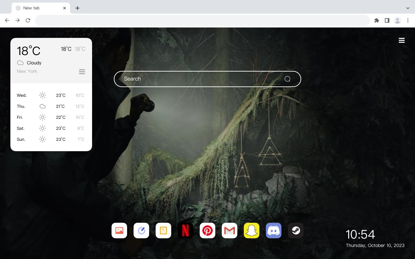Click the sunny icon for Sun.

(x=42, y=139)
